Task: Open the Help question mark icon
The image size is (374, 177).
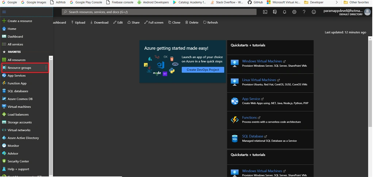Action: [x=304, y=12]
